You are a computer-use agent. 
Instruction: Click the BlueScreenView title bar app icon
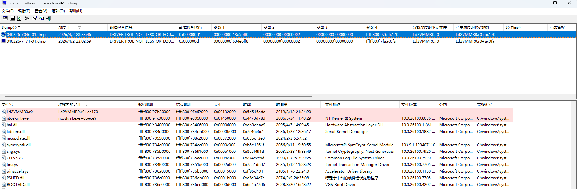click(x=4, y=3)
